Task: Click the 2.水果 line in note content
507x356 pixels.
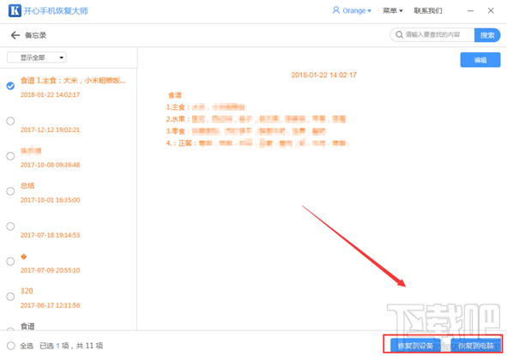Action: 256,119
